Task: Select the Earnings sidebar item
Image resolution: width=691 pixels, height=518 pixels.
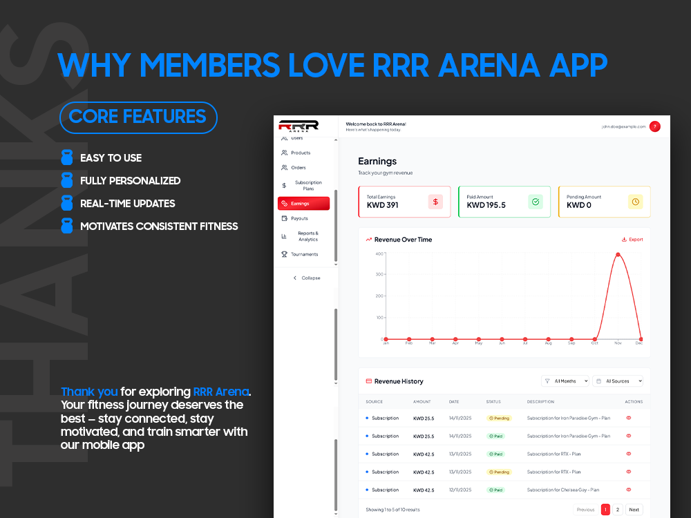Action: coord(303,204)
